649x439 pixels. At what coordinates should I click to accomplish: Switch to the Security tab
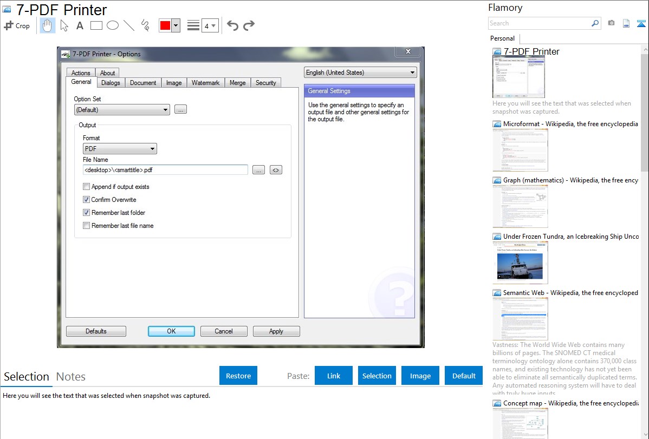point(266,83)
